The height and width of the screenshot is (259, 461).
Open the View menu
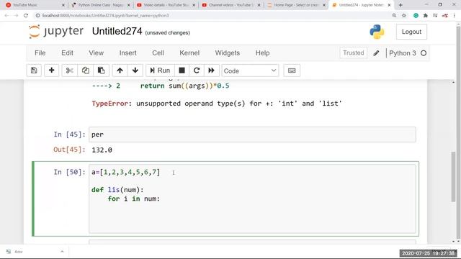coord(96,53)
